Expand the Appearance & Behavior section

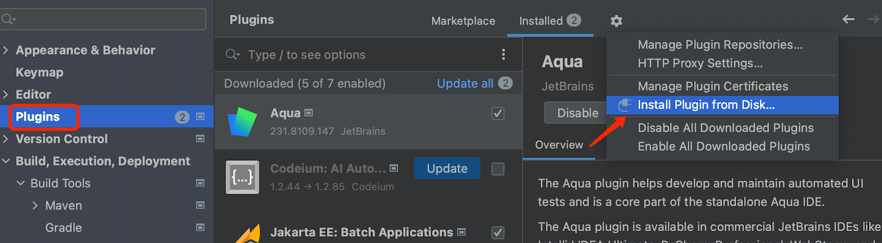point(6,50)
